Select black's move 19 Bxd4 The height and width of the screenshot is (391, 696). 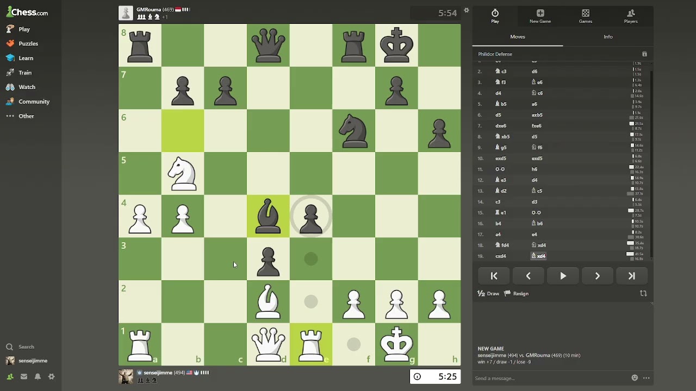(x=538, y=256)
